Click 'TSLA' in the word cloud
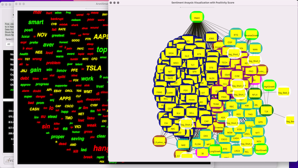This screenshot has width=298, height=168. click(94, 68)
